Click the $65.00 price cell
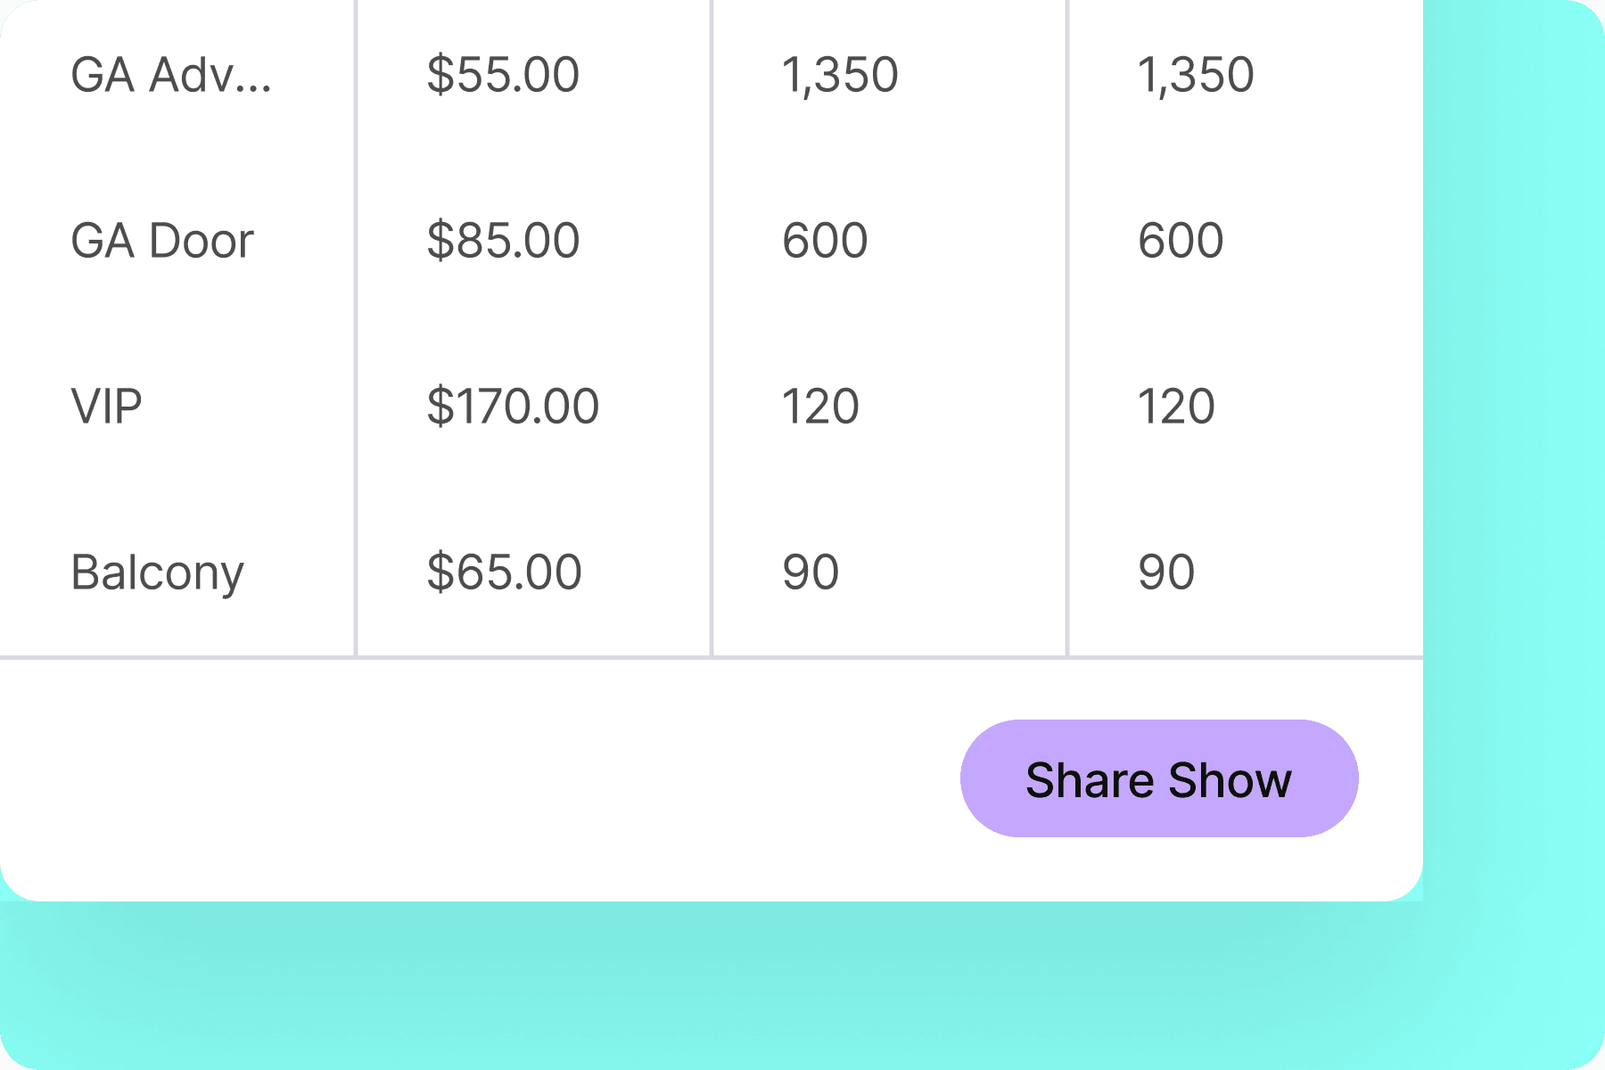Viewport: 1605px width, 1070px height. tap(504, 572)
